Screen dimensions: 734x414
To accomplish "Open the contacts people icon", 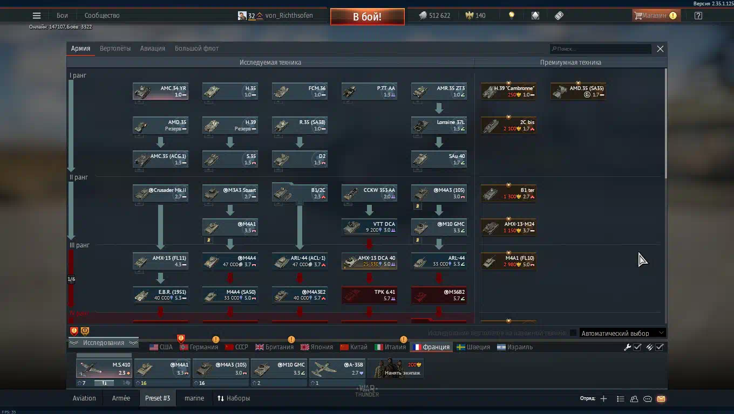I will (634, 399).
